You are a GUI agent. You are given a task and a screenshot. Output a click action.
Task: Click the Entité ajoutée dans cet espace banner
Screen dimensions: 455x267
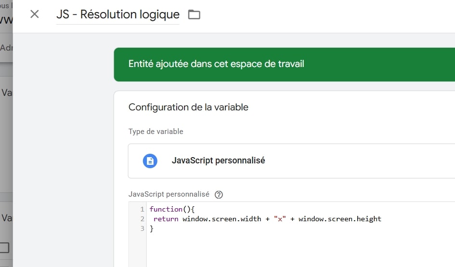[x=285, y=64]
